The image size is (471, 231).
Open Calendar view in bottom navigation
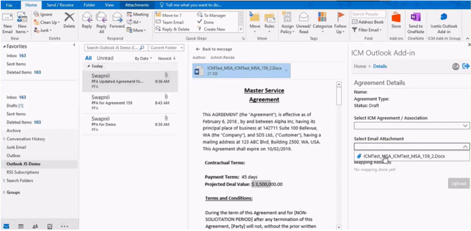(x=21, y=226)
